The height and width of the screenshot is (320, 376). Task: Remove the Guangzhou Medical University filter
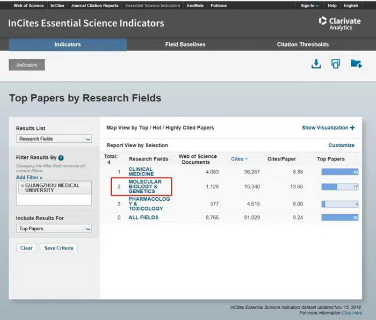[22, 185]
